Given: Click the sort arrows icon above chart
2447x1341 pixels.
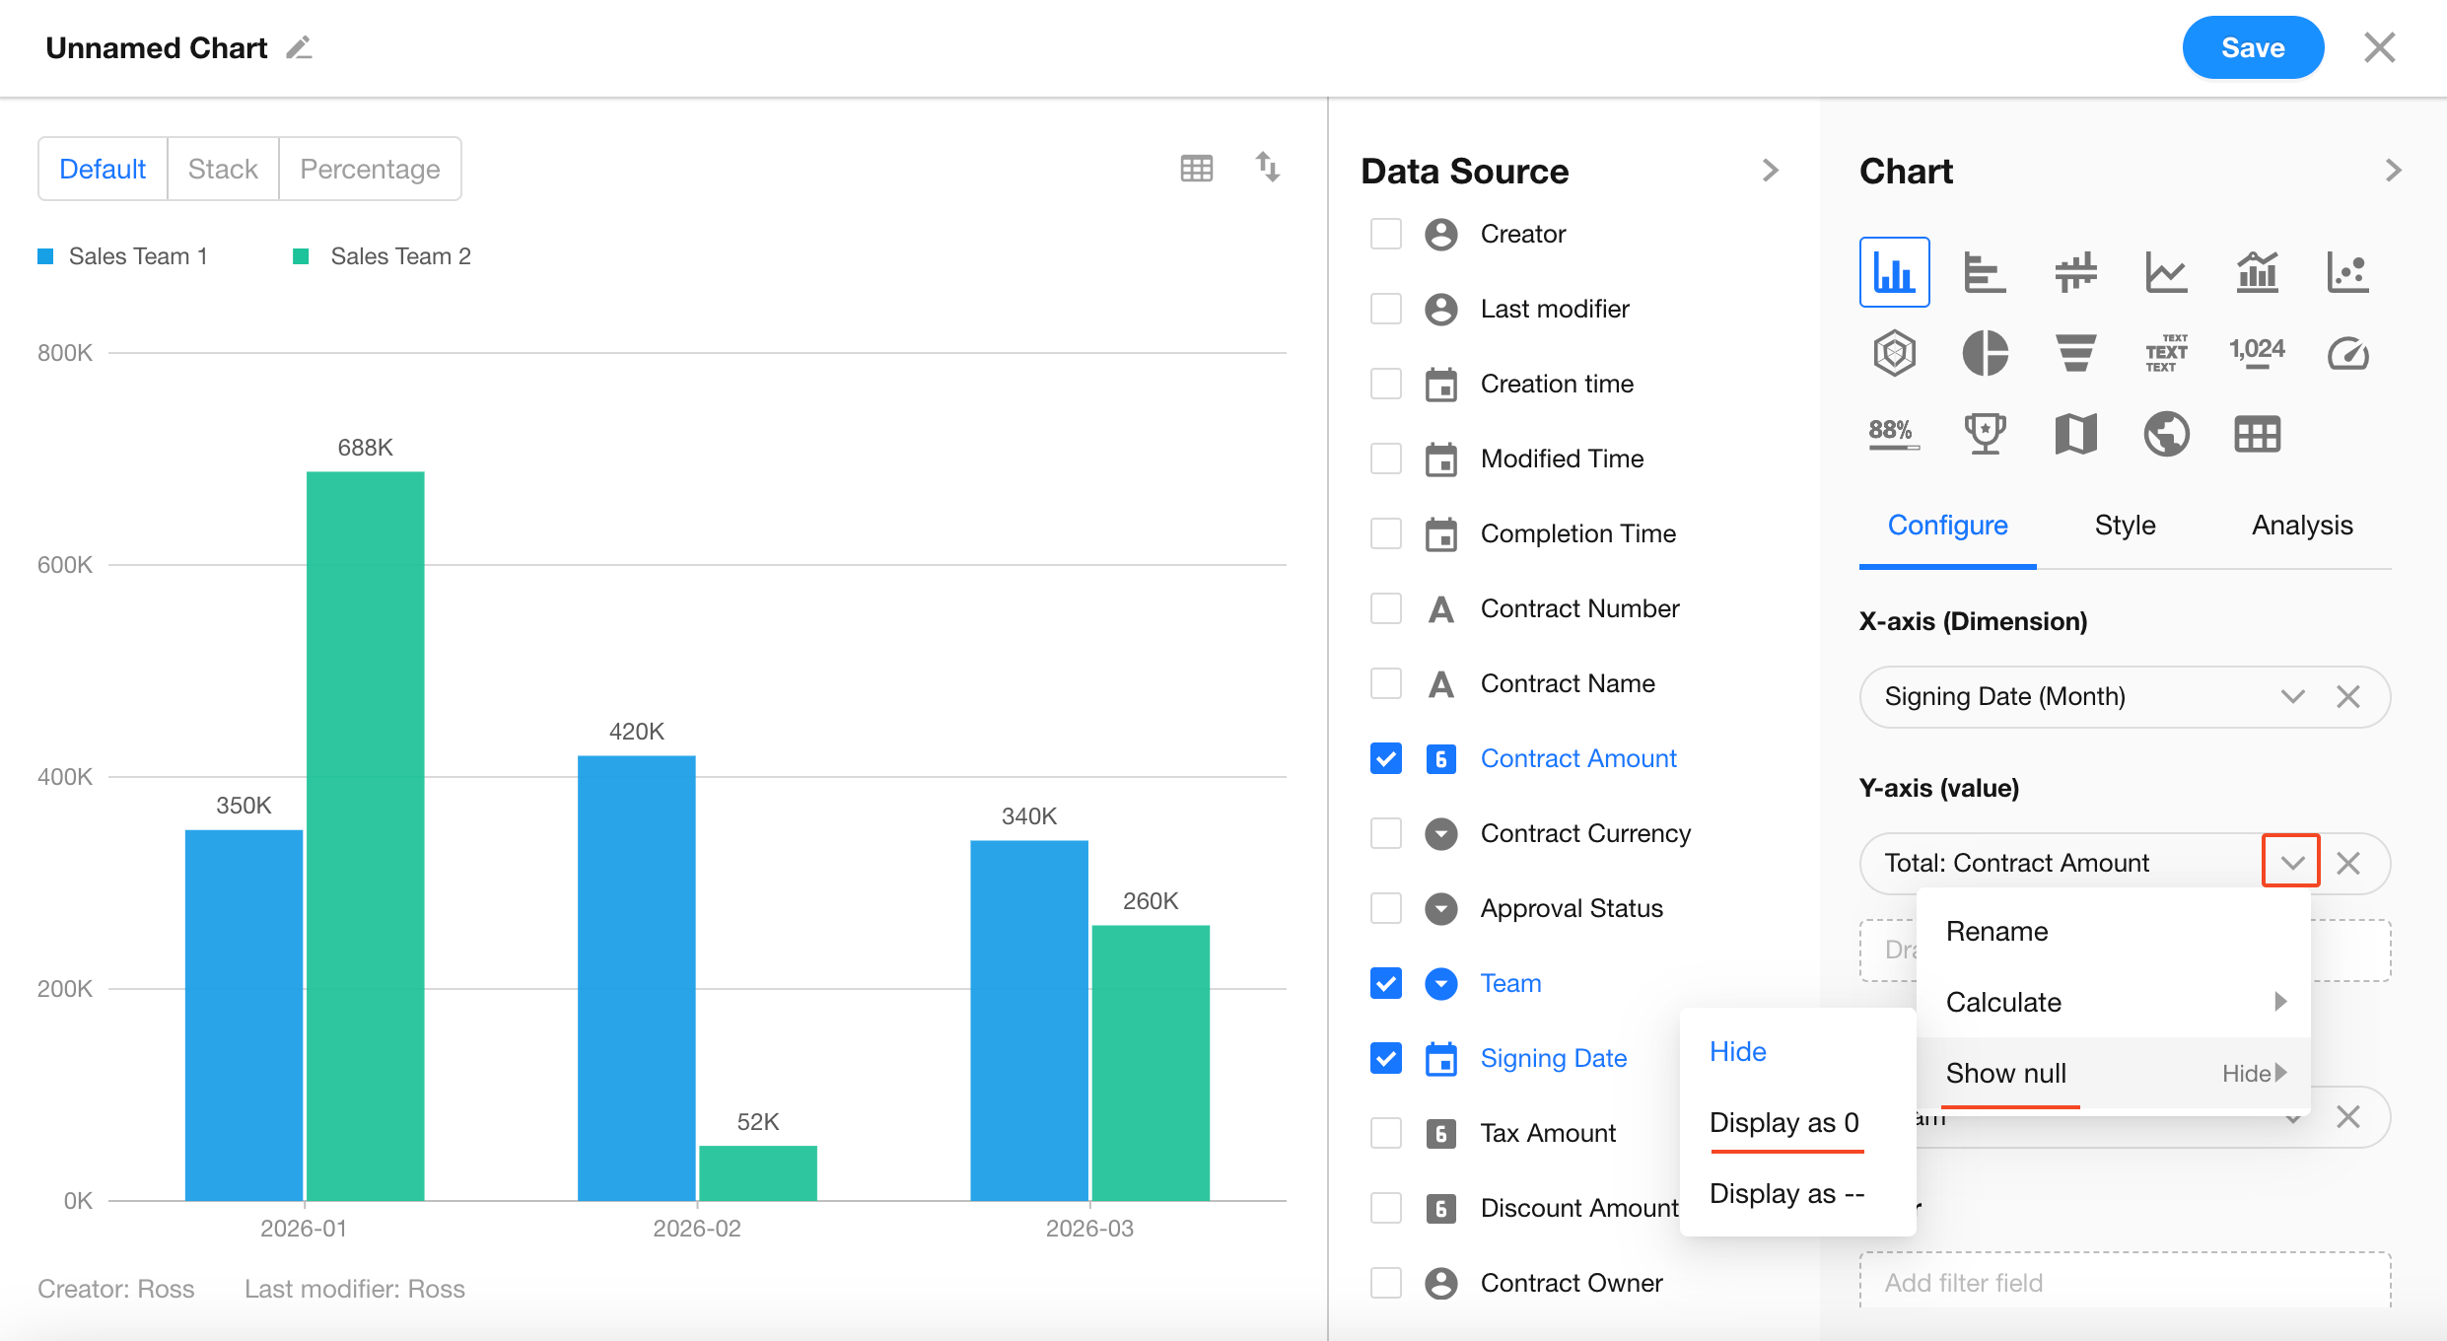Looking at the screenshot, I should 1268,168.
